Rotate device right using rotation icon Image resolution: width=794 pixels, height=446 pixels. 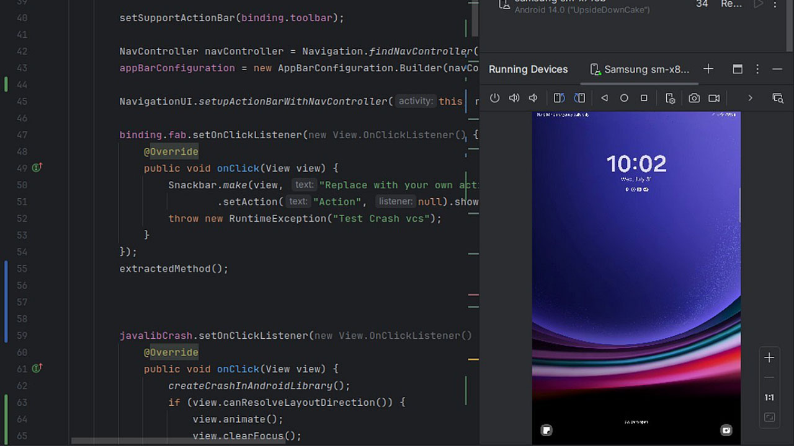pyautogui.click(x=579, y=98)
